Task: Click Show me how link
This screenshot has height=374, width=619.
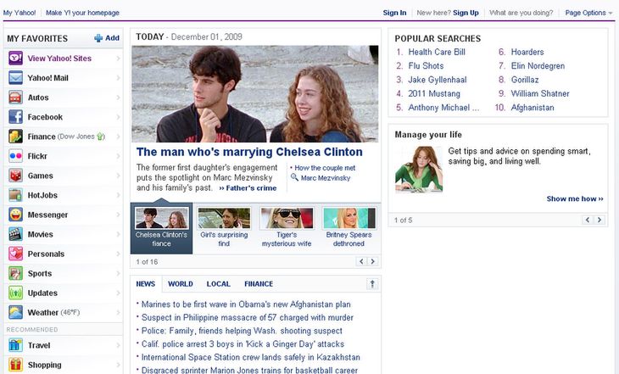Action: pos(575,198)
